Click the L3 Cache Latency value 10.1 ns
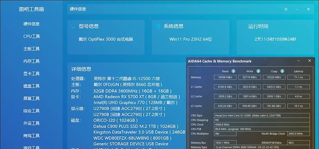Image resolution: width=319 pixels, height=149 pixels. tap(298, 106)
